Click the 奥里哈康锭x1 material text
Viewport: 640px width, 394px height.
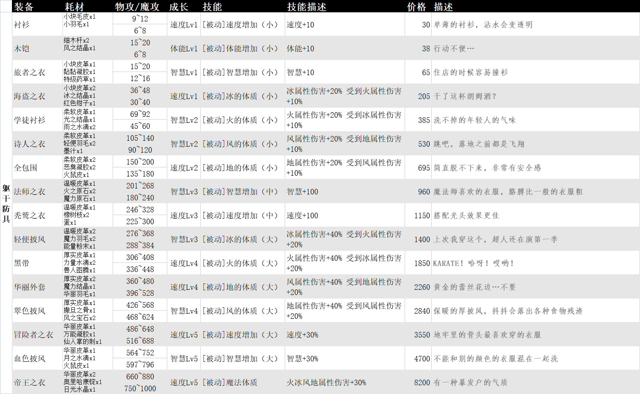coord(83,382)
